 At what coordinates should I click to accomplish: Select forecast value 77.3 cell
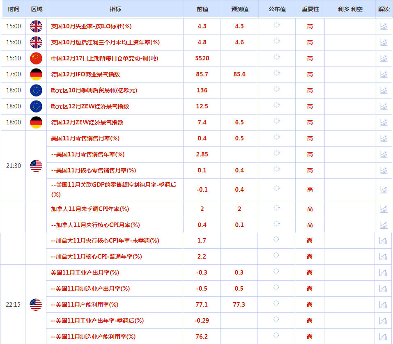[x=239, y=305]
